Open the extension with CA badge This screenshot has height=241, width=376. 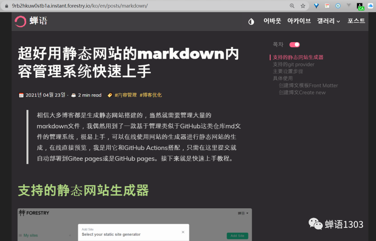click(360, 7)
